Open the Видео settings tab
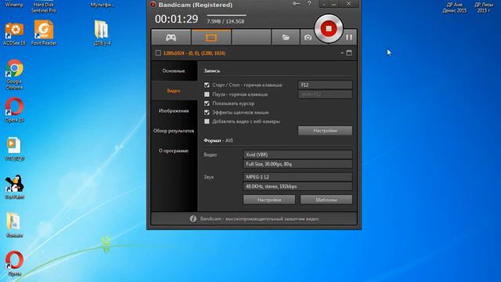Screen dimensions: 501x282 pos(174,91)
